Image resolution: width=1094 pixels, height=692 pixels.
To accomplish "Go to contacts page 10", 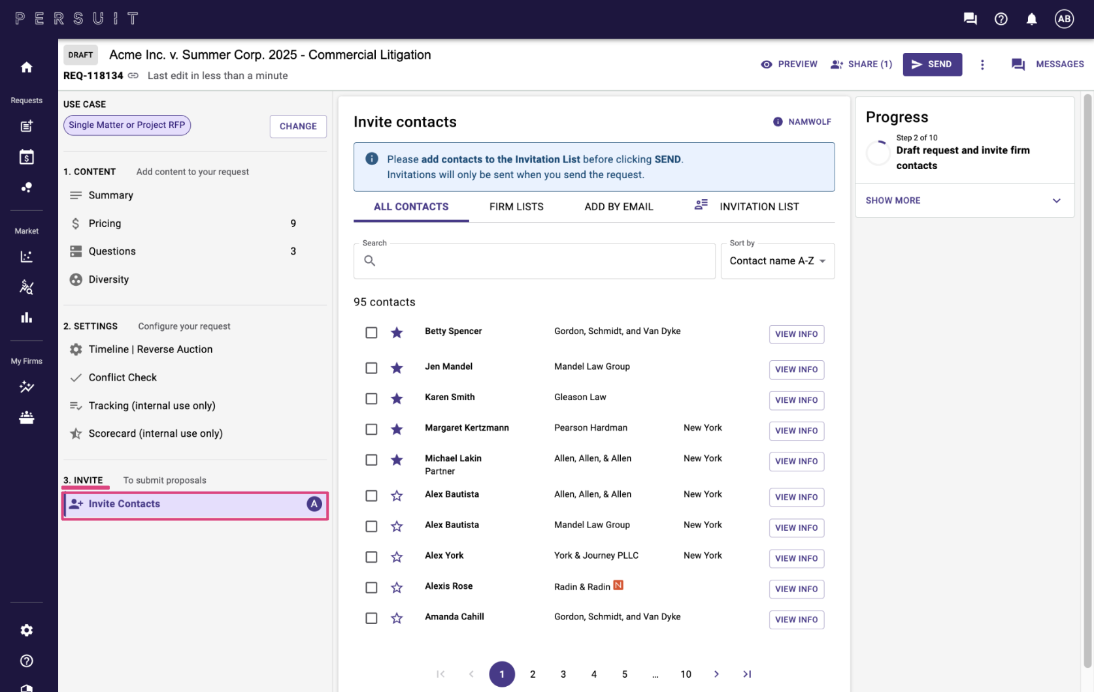I will click(686, 674).
